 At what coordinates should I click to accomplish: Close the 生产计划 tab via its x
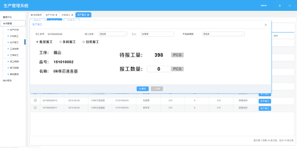[x=56, y=15]
